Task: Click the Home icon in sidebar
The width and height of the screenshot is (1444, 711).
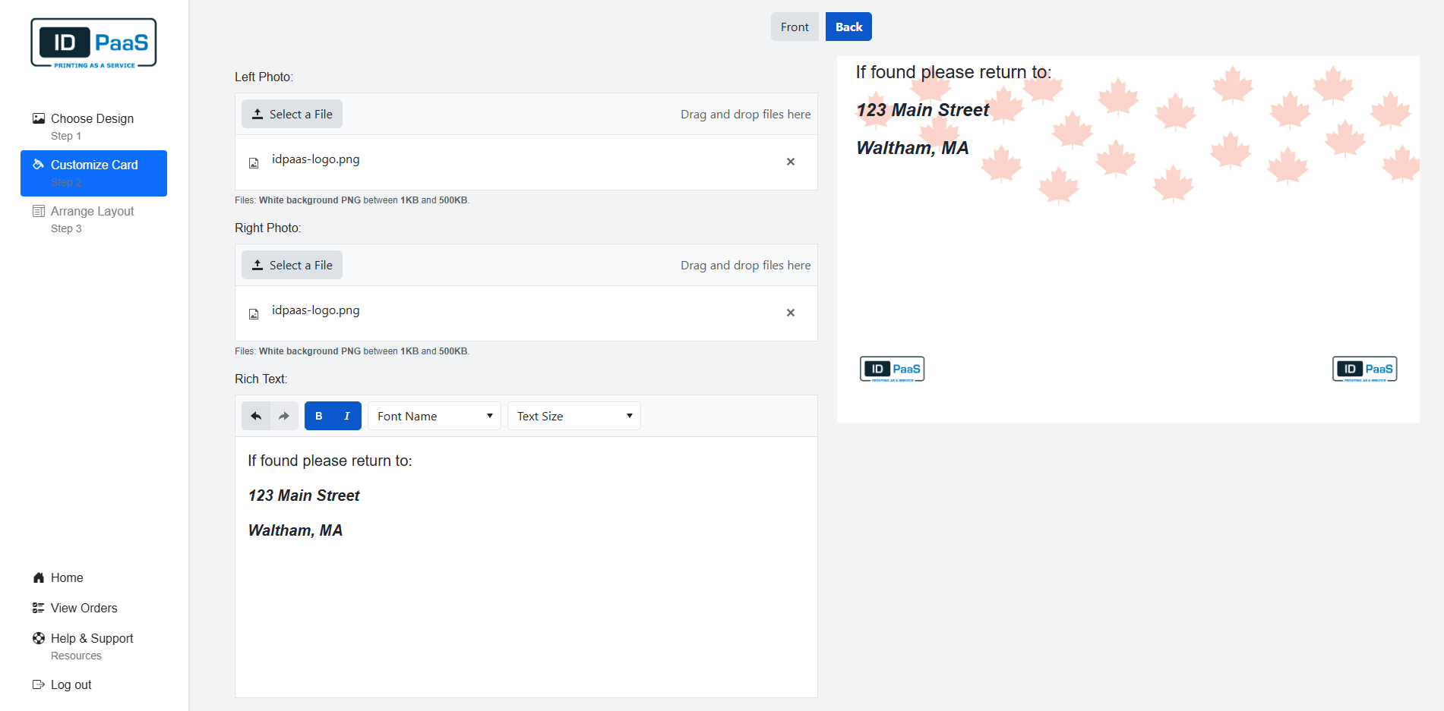Action: [x=39, y=577]
